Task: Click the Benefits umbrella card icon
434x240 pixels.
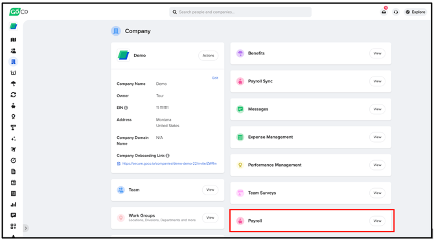Action: tap(240, 53)
